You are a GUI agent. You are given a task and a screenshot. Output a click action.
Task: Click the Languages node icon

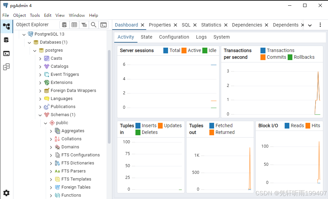[47, 99]
